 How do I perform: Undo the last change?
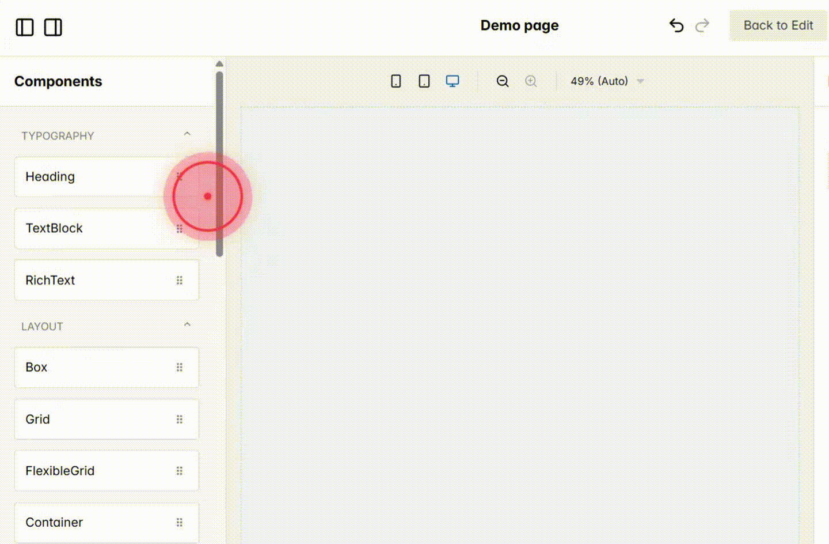(x=676, y=26)
